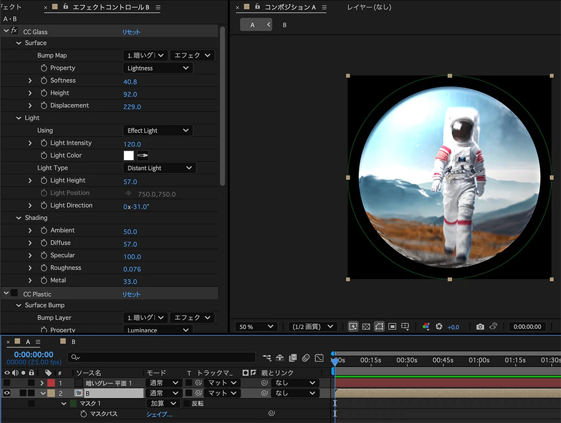Screen dimensions: 561x423
Task: Toggle mask and shape path visibility button
Action: (x=379, y=327)
